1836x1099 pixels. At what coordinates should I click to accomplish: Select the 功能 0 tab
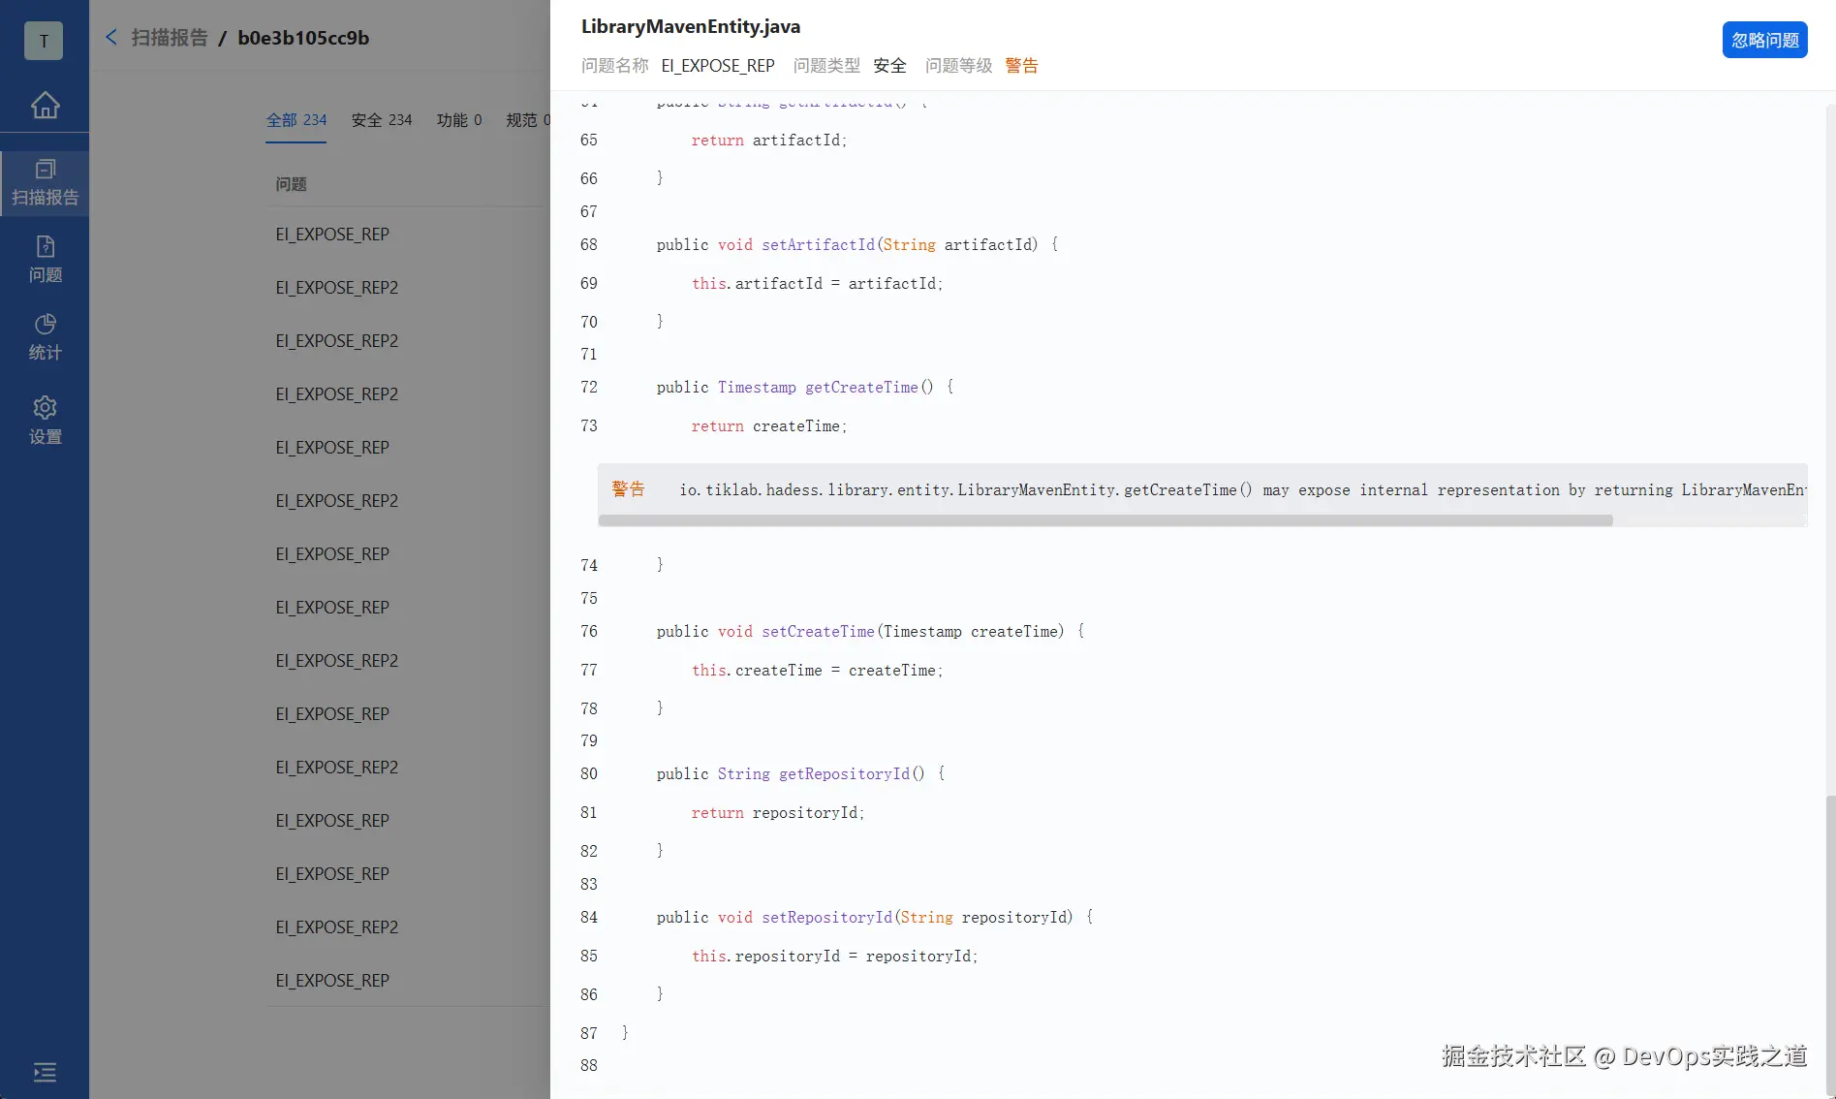tap(459, 120)
